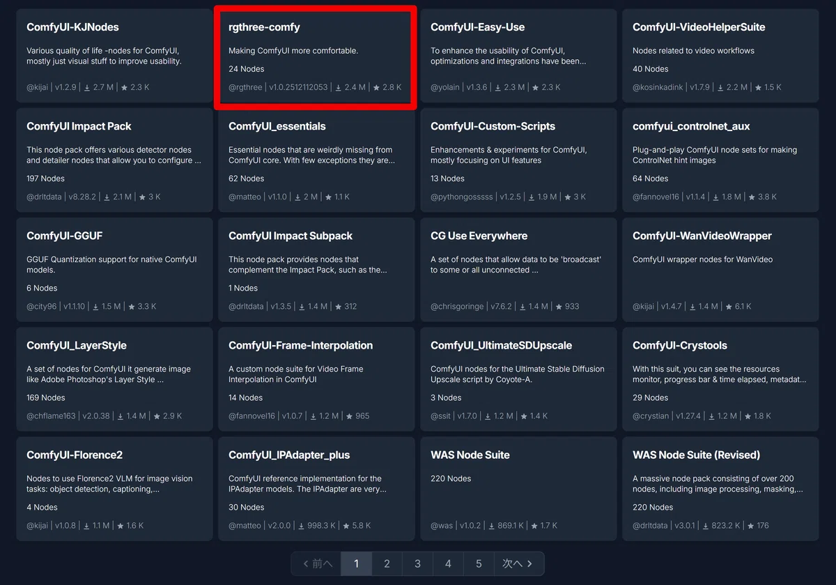The width and height of the screenshot is (836, 585).
Task: Click the star icon on ComfyUI-Frame-Interpolation card
Action: click(348, 416)
